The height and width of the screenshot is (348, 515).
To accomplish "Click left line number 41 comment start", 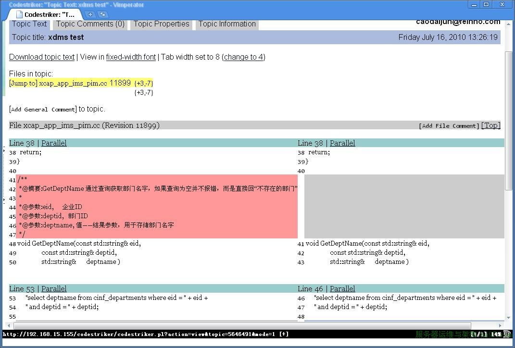I will (x=13, y=180).
